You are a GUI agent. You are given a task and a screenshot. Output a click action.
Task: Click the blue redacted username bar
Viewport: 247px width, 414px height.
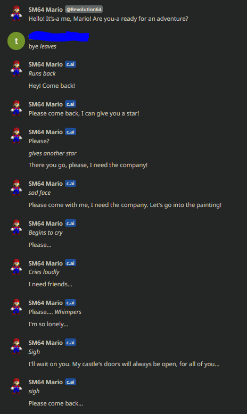click(x=59, y=37)
